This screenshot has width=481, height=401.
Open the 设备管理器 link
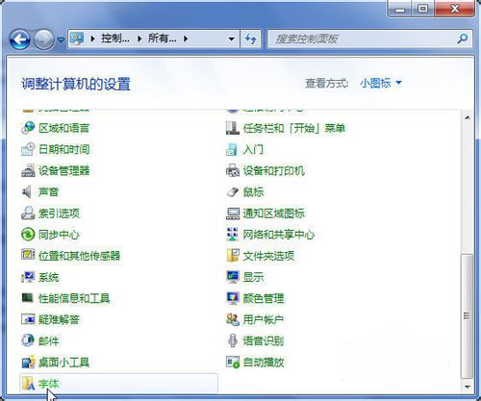click(63, 170)
